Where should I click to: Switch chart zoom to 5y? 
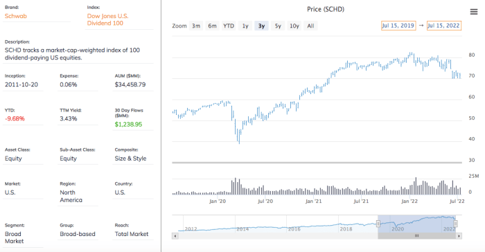coord(278,26)
